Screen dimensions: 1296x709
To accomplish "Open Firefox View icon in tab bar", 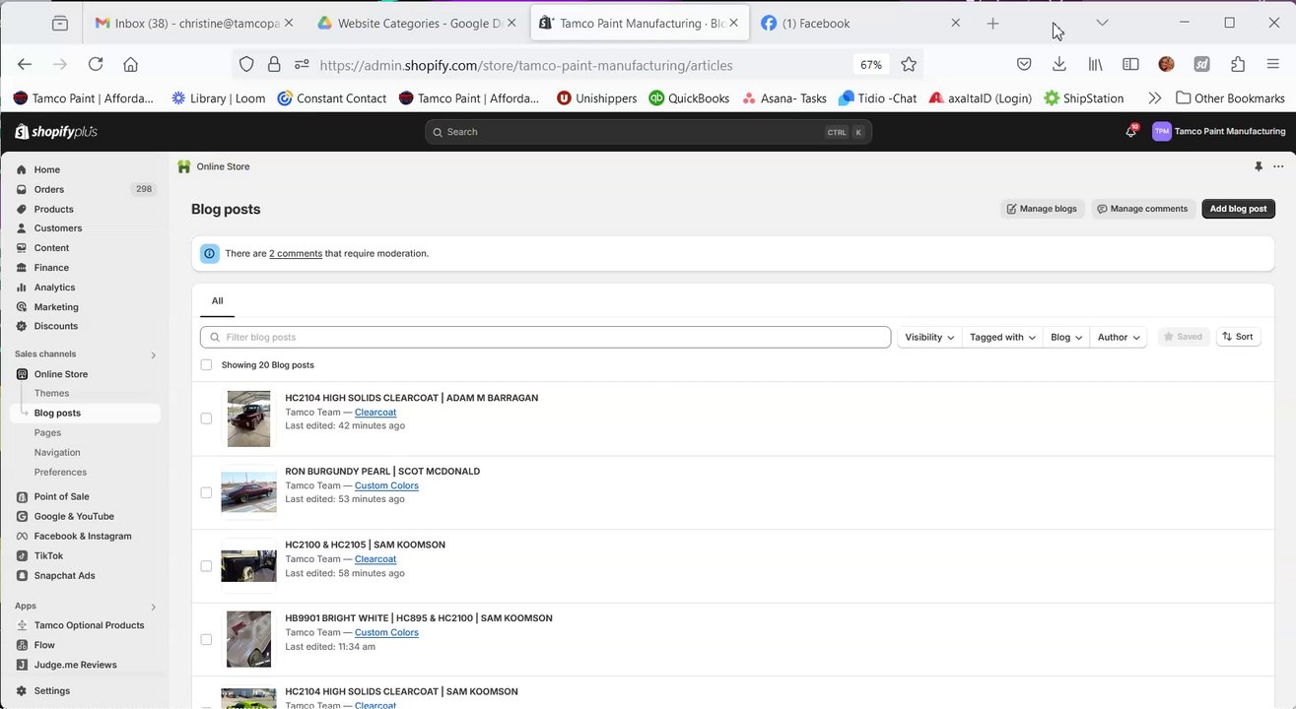I will click(x=60, y=23).
